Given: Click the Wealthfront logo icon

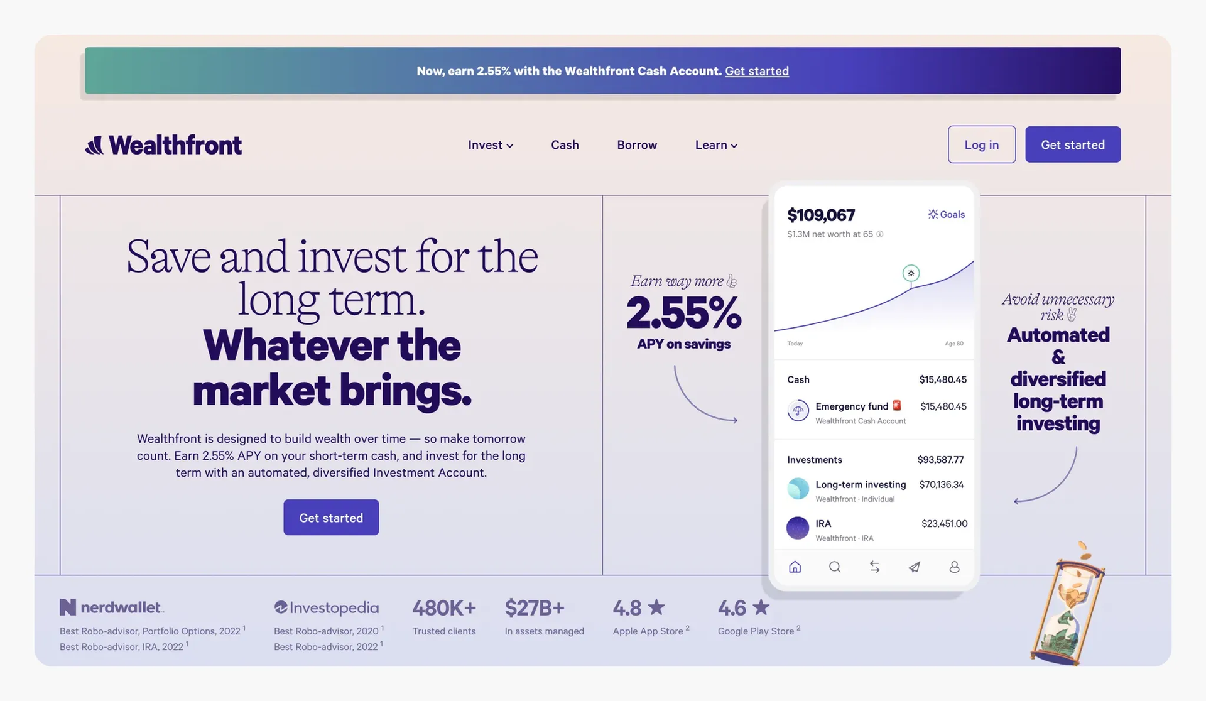Looking at the screenshot, I should pyautogui.click(x=94, y=145).
